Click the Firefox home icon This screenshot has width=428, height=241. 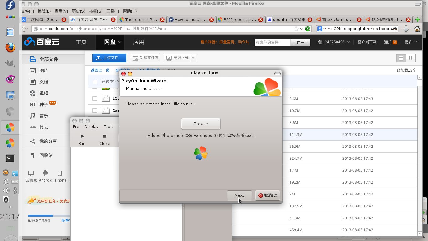click(x=417, y=29)
